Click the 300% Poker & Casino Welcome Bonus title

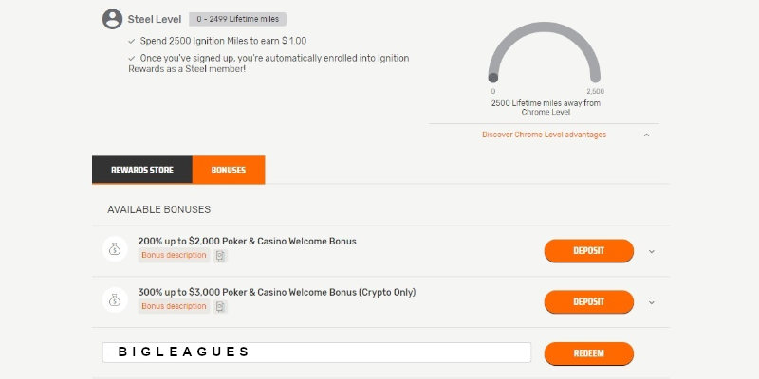pos(277,292)
